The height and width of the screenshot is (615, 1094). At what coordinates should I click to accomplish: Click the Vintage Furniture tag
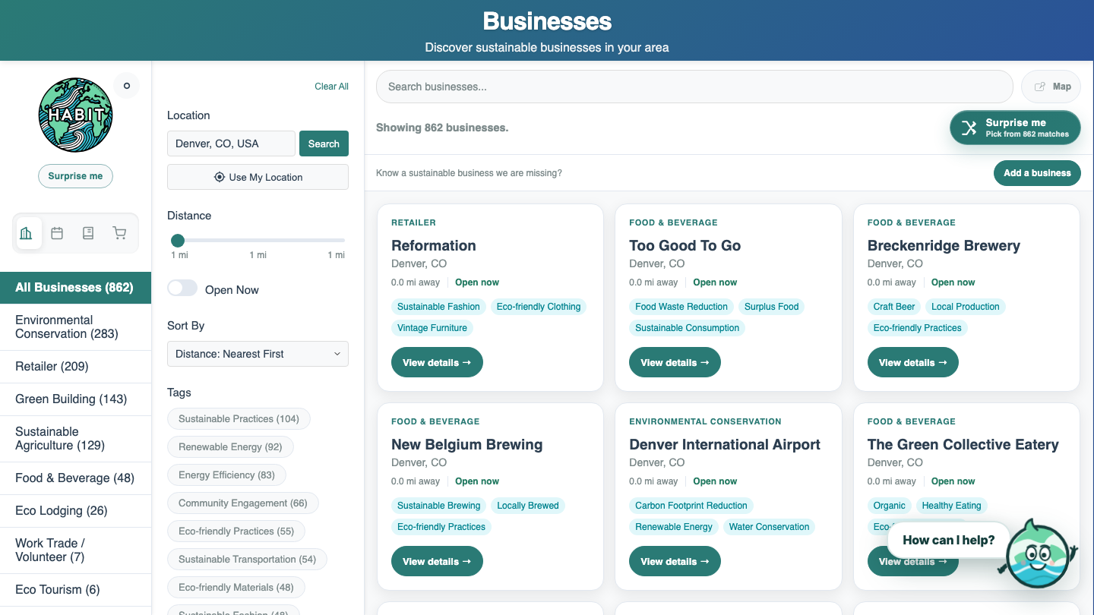point(432,328)
